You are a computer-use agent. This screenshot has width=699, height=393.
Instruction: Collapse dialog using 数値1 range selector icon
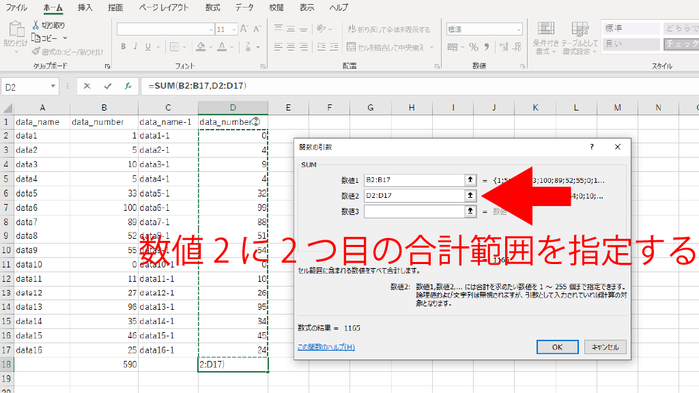click(x=470, y=181)
